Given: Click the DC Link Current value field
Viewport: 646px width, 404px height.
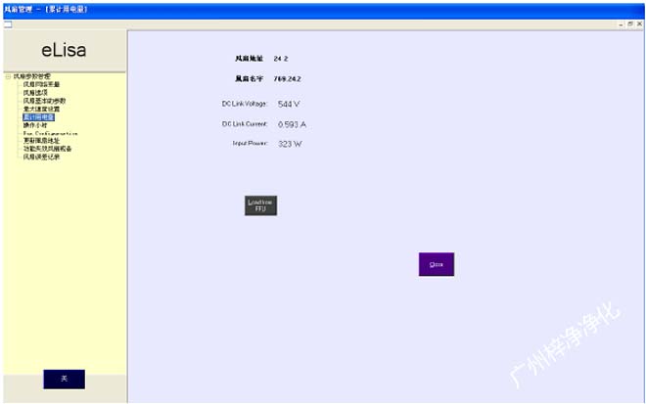Looking at the screenshot, I should pos(292,124).
